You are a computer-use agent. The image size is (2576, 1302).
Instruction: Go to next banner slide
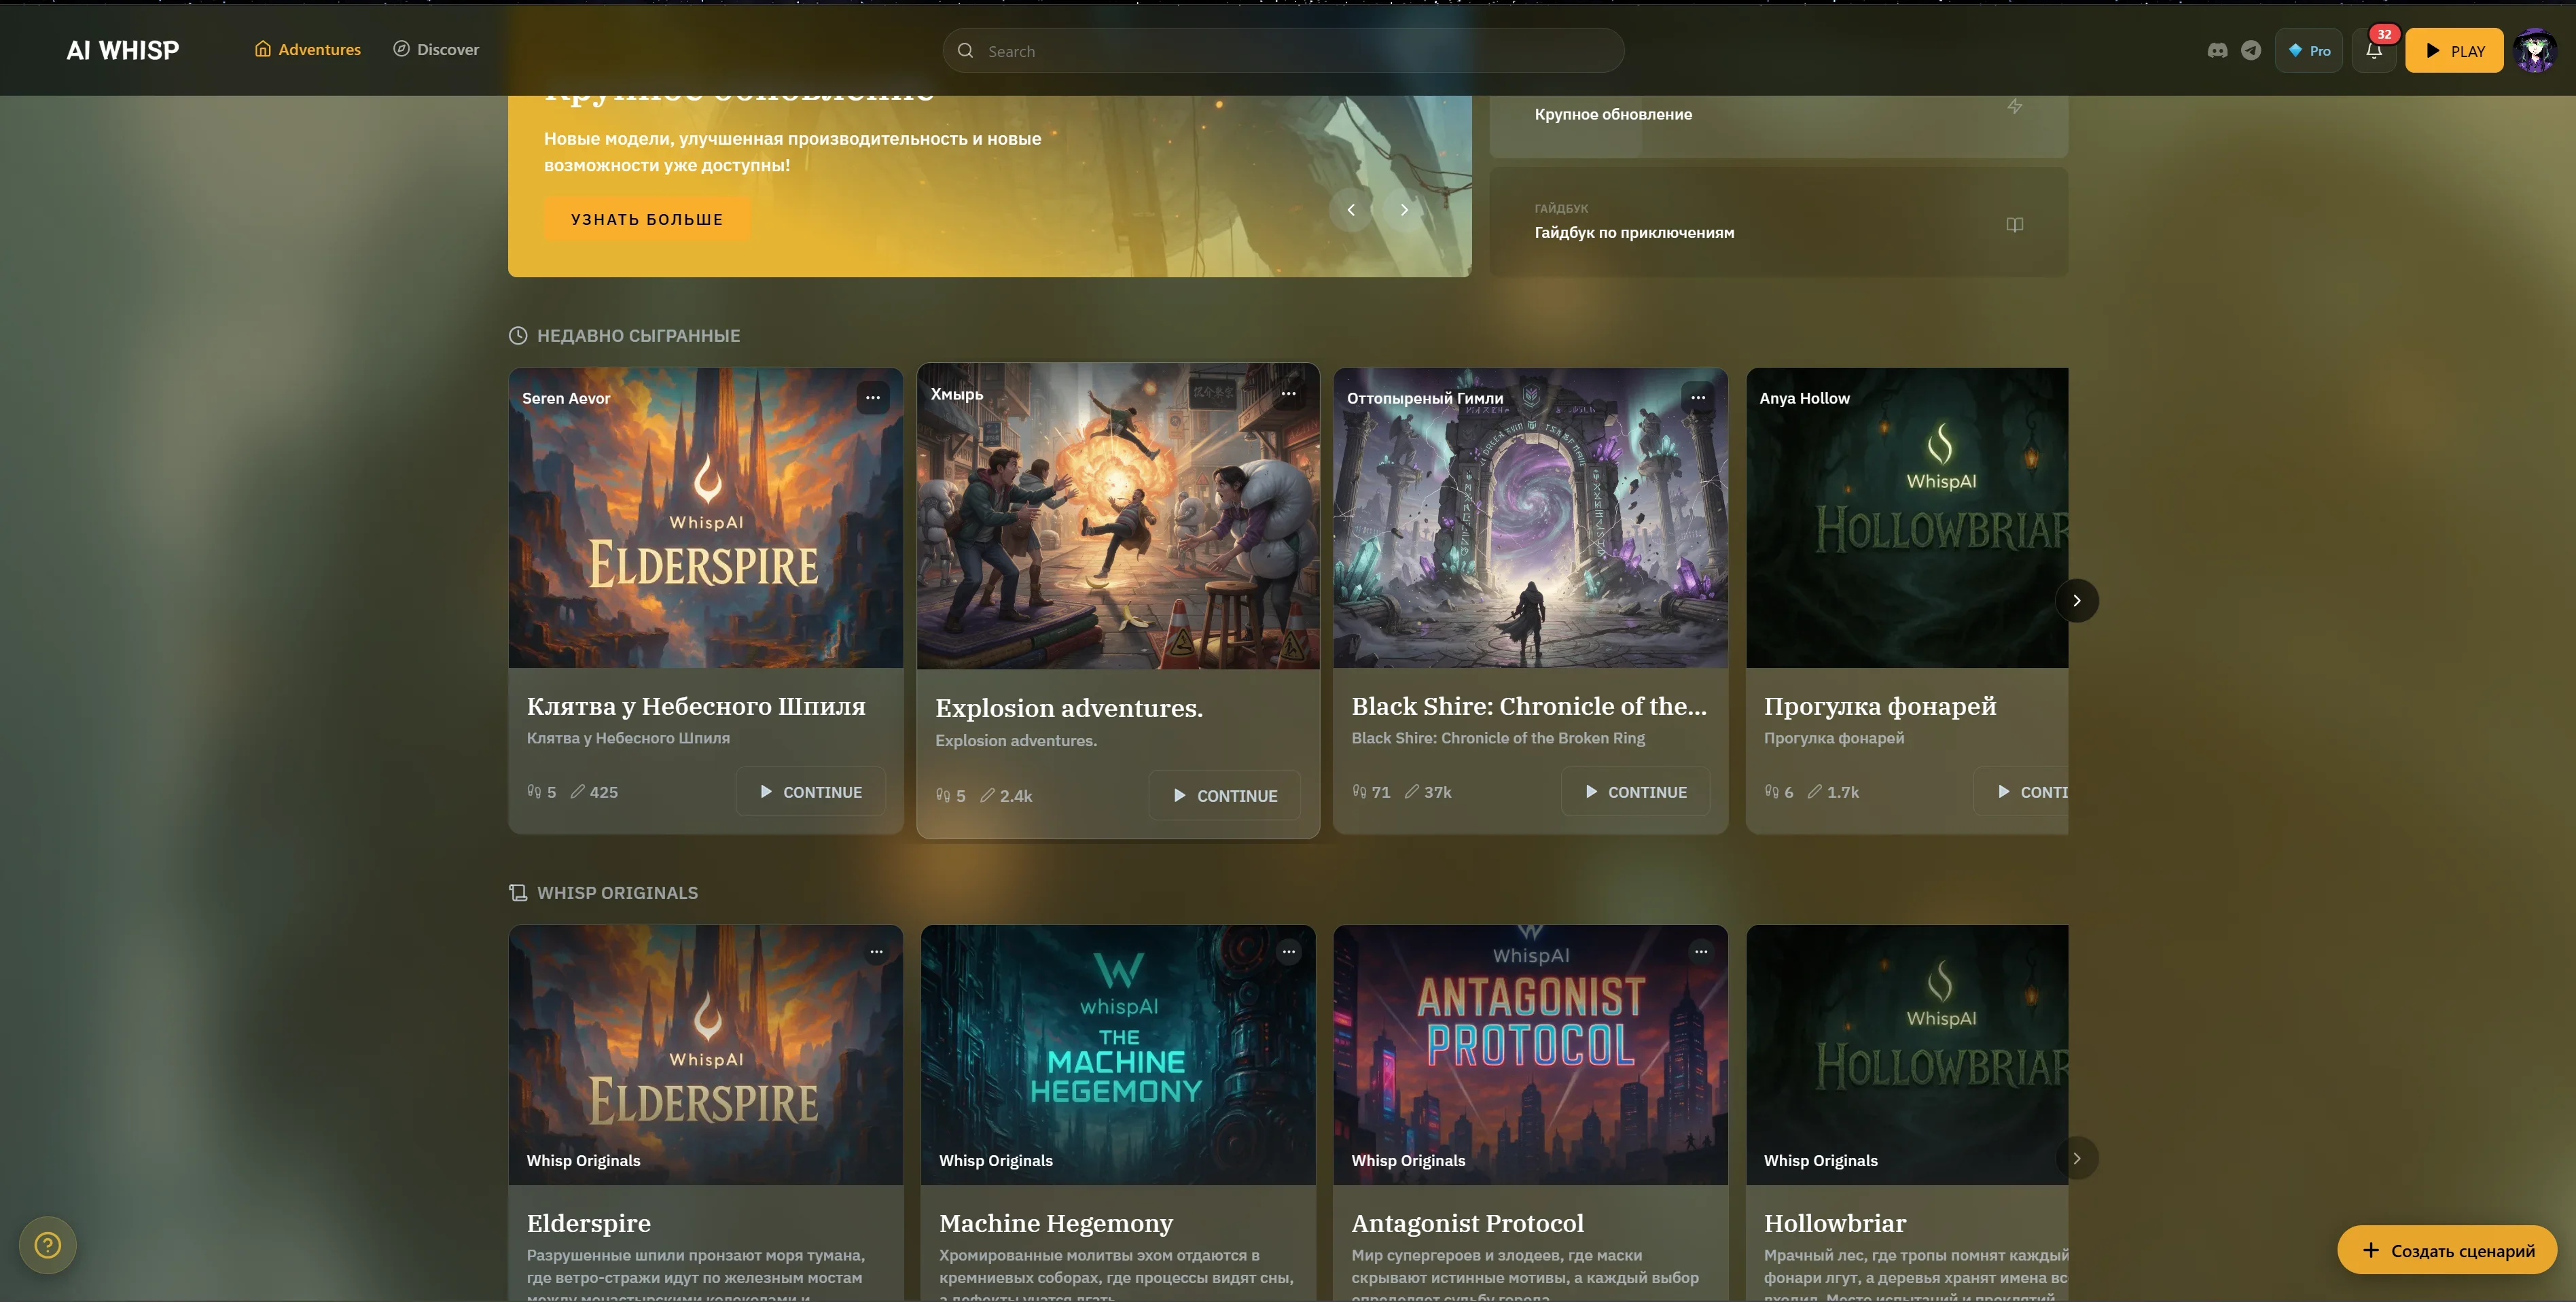pyautogui.click(x=1404, y=210)
